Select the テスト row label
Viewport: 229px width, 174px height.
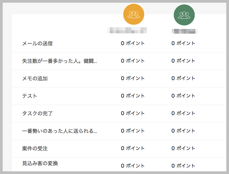[x=30, y=96]
